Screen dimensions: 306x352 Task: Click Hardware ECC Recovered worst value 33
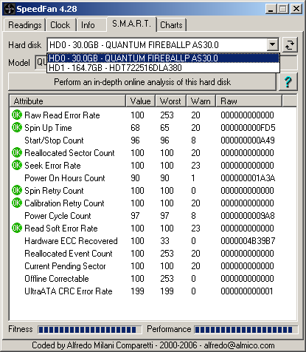164,241
